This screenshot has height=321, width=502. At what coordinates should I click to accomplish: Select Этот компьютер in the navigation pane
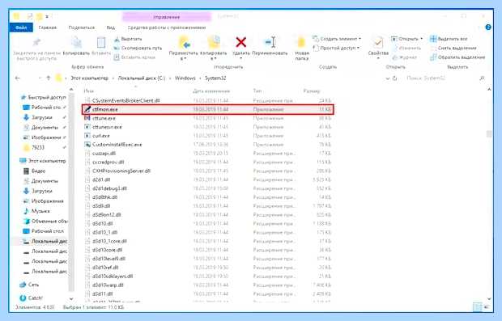pyautogui.click(x=43, y=161)
